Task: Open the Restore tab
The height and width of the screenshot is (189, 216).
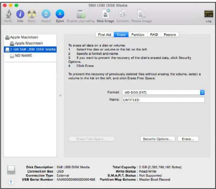Action: [170, 34]
